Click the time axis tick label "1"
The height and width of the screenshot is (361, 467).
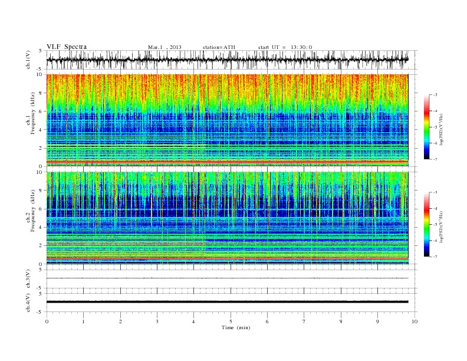pos(84,321)
